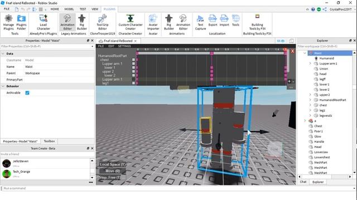
Task: Collapse the Waist model in Explorer
Action: coord(305,53)
